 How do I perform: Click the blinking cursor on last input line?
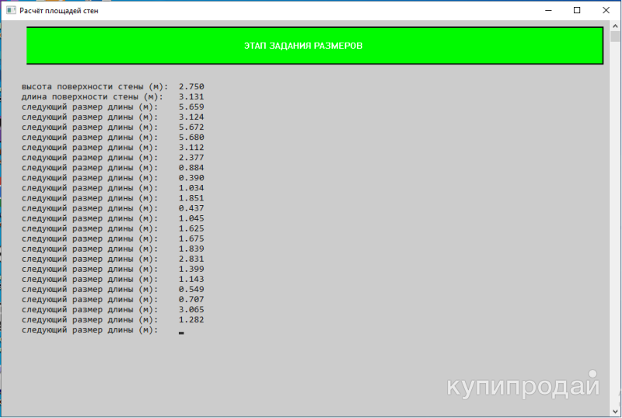181,332
